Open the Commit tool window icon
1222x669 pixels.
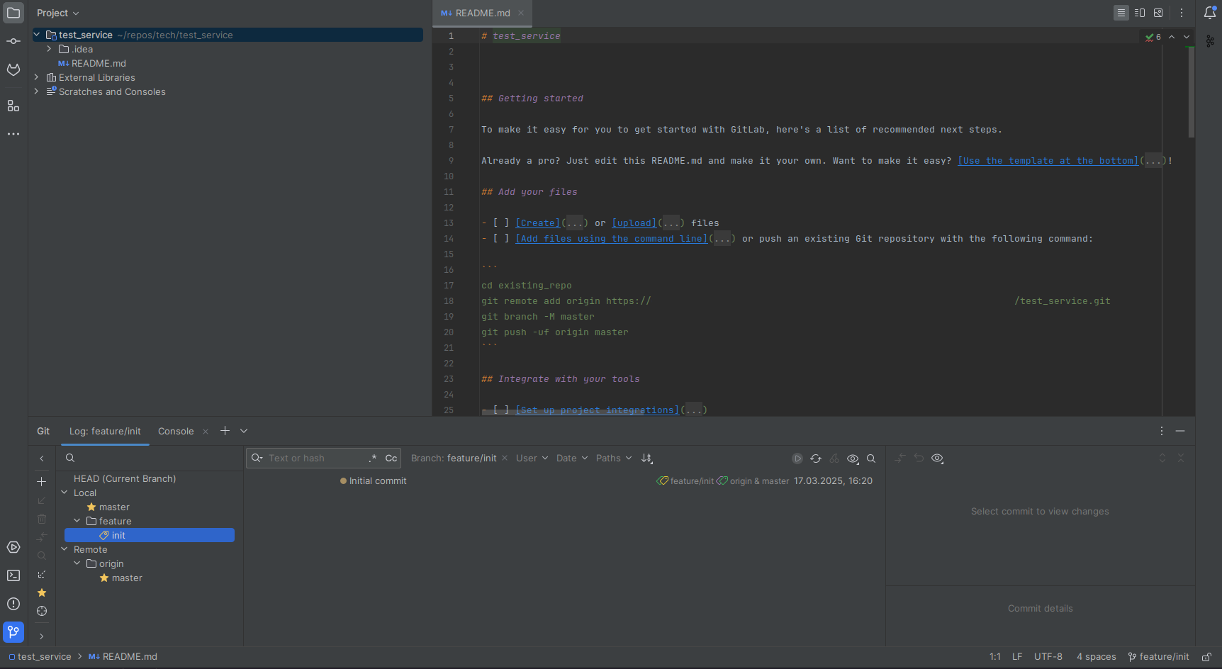(13, 41)
